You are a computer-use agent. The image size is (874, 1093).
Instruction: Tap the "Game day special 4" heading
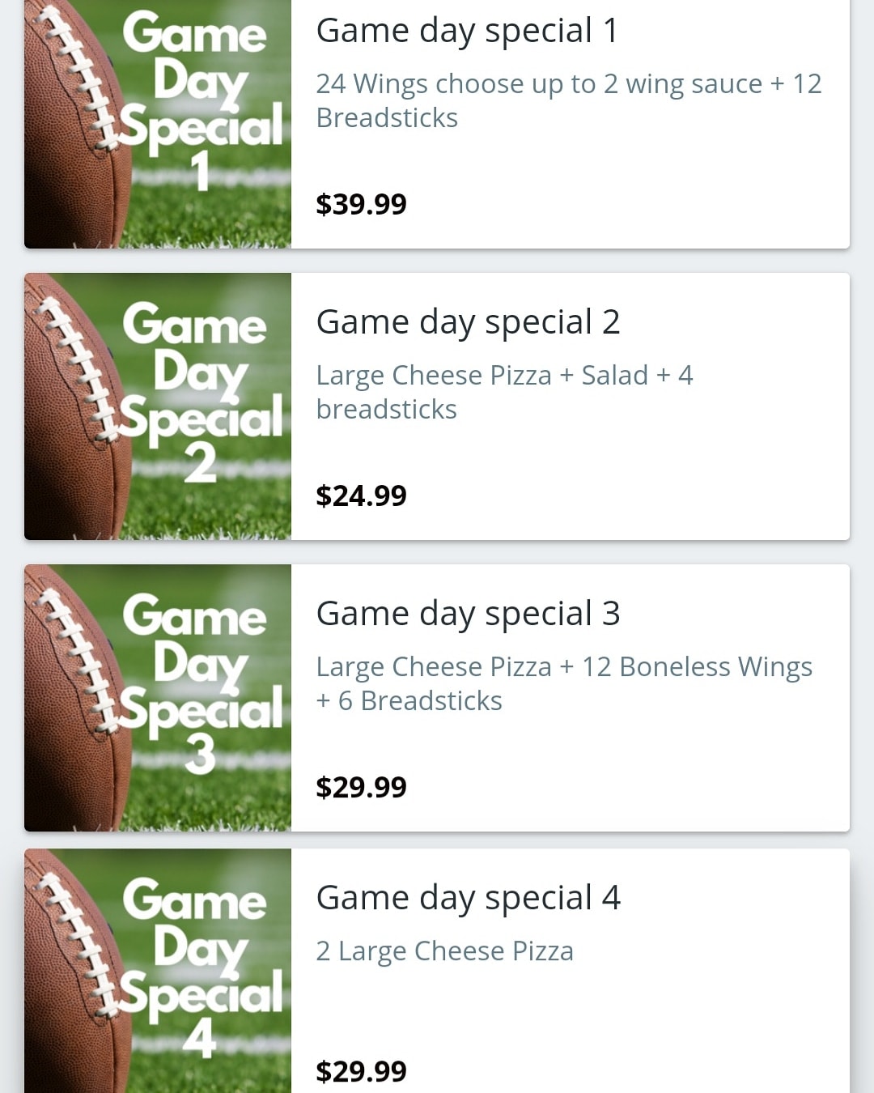click(x=468, y=898)
